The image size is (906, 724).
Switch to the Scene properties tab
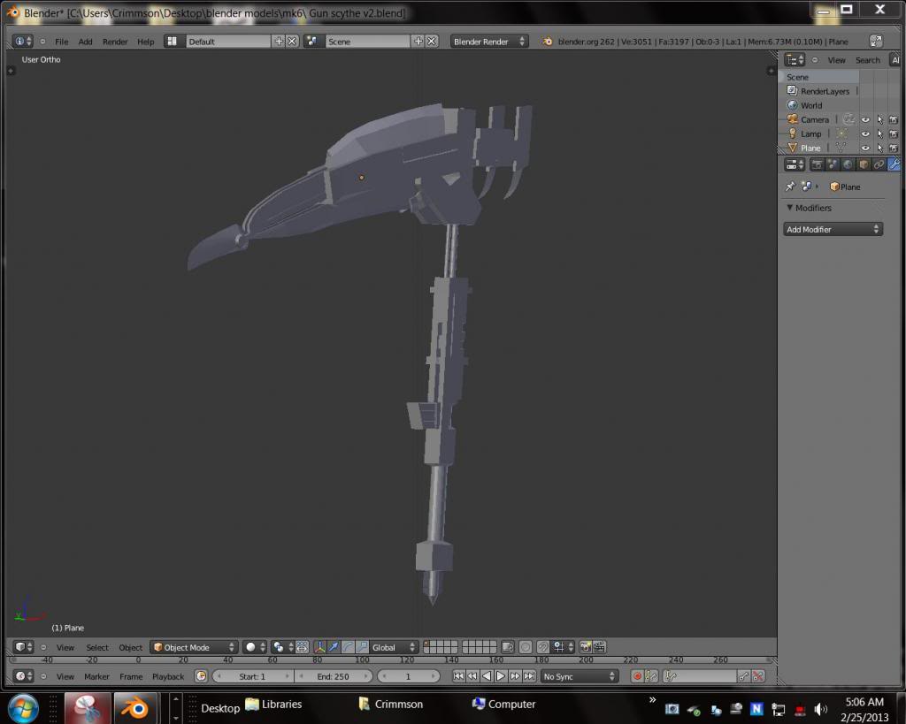(x=833, y=164)
